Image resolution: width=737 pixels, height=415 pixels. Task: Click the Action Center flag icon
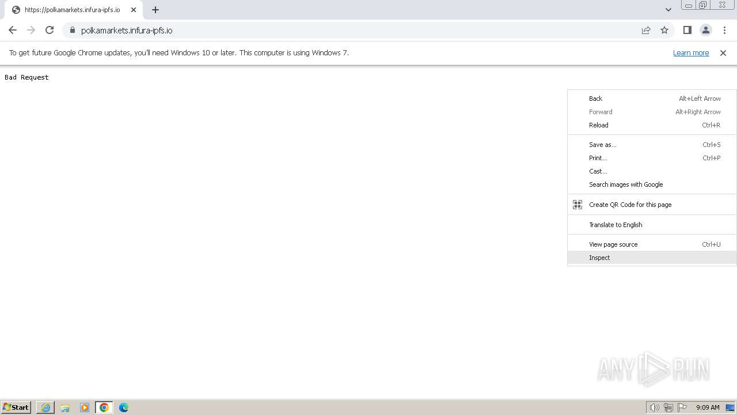[x=682, y=408]
